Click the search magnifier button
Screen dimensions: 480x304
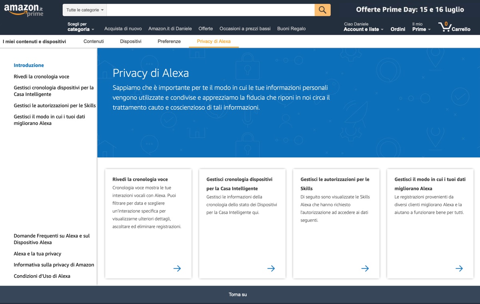322,10
